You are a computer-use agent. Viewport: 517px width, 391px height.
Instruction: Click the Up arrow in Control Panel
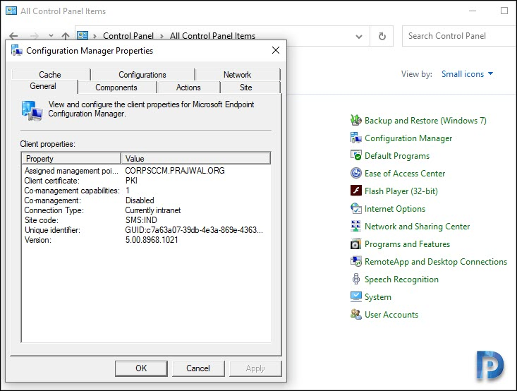click(x=66, y=35)
